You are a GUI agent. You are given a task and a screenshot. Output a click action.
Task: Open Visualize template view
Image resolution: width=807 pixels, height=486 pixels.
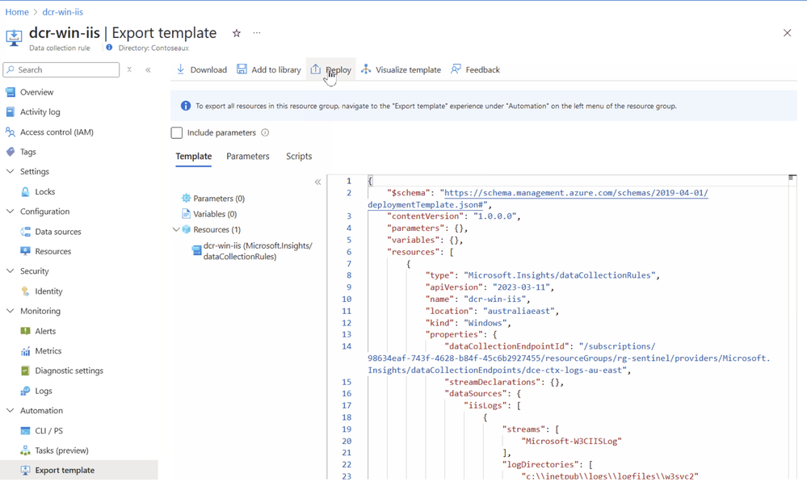pyautogui.click(x=401, y=69)
